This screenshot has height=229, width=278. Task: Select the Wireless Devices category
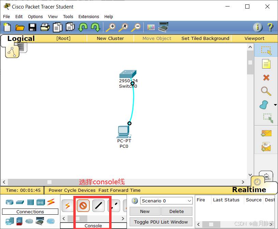41,202
